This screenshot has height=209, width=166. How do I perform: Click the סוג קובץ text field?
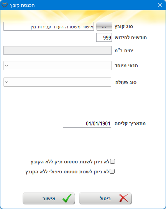tap(49, 26)
